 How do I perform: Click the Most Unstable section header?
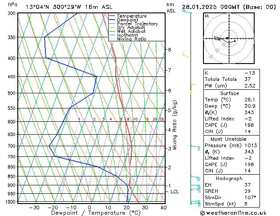(x=228, y=139)
